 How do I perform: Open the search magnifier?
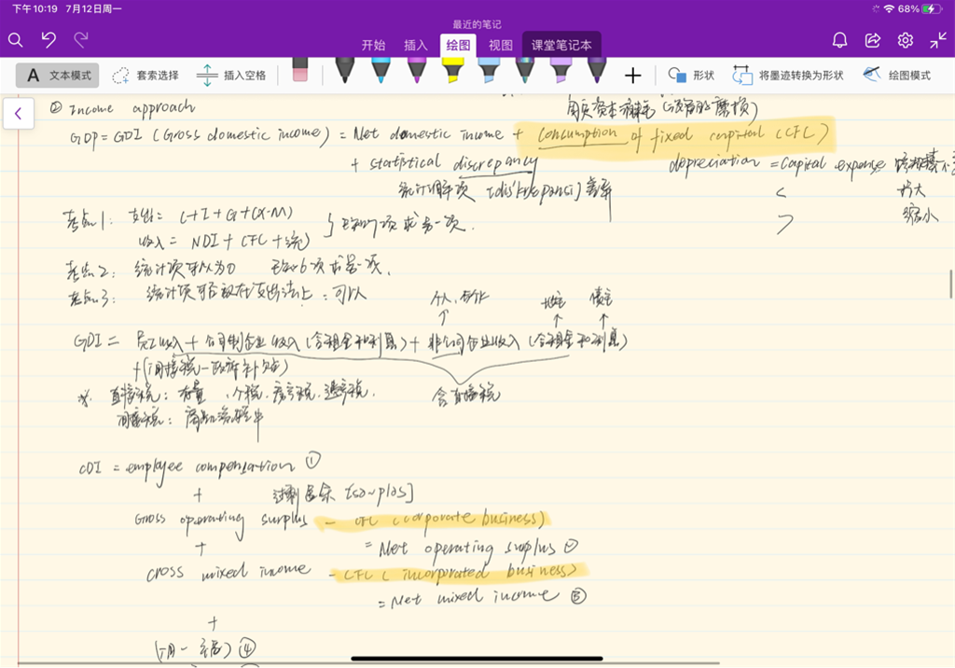tap(16, 40)
